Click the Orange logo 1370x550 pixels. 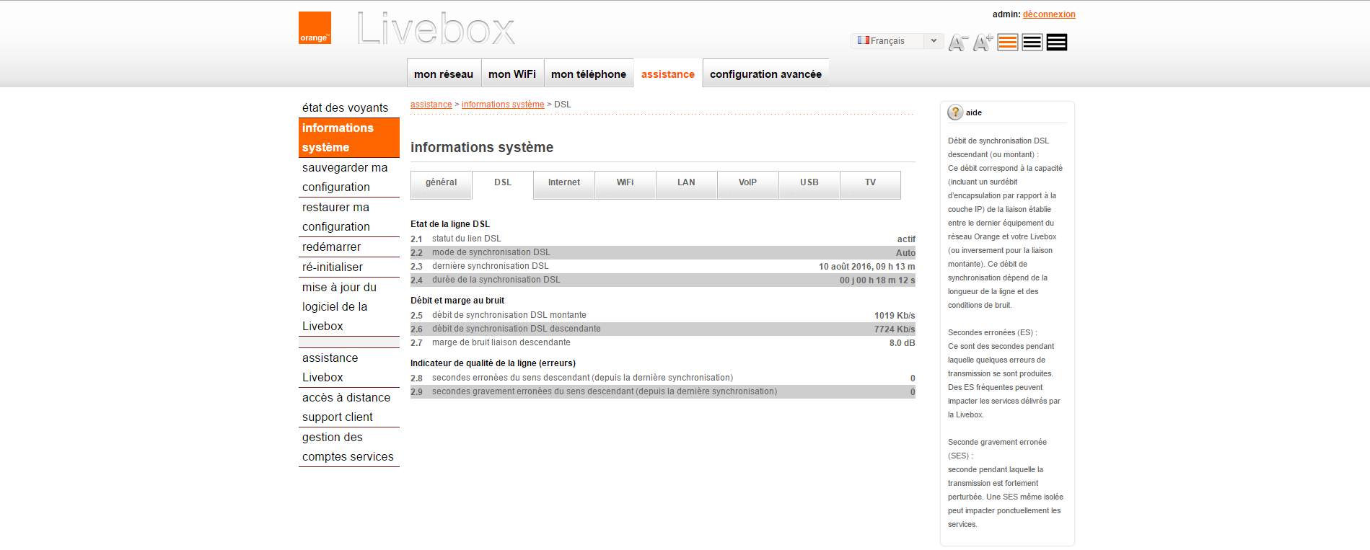pos(315,28)
